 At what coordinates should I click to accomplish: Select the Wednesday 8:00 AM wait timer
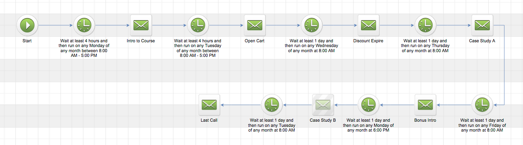(x=312, y=25)
